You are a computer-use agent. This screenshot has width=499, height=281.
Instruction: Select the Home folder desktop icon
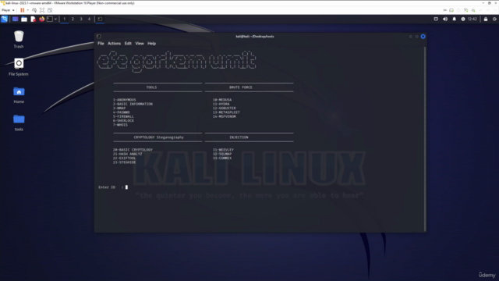click(x=19, y=95)
